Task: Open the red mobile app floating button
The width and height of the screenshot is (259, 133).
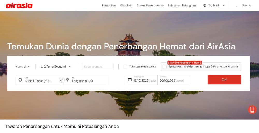Action: (252, 109)
